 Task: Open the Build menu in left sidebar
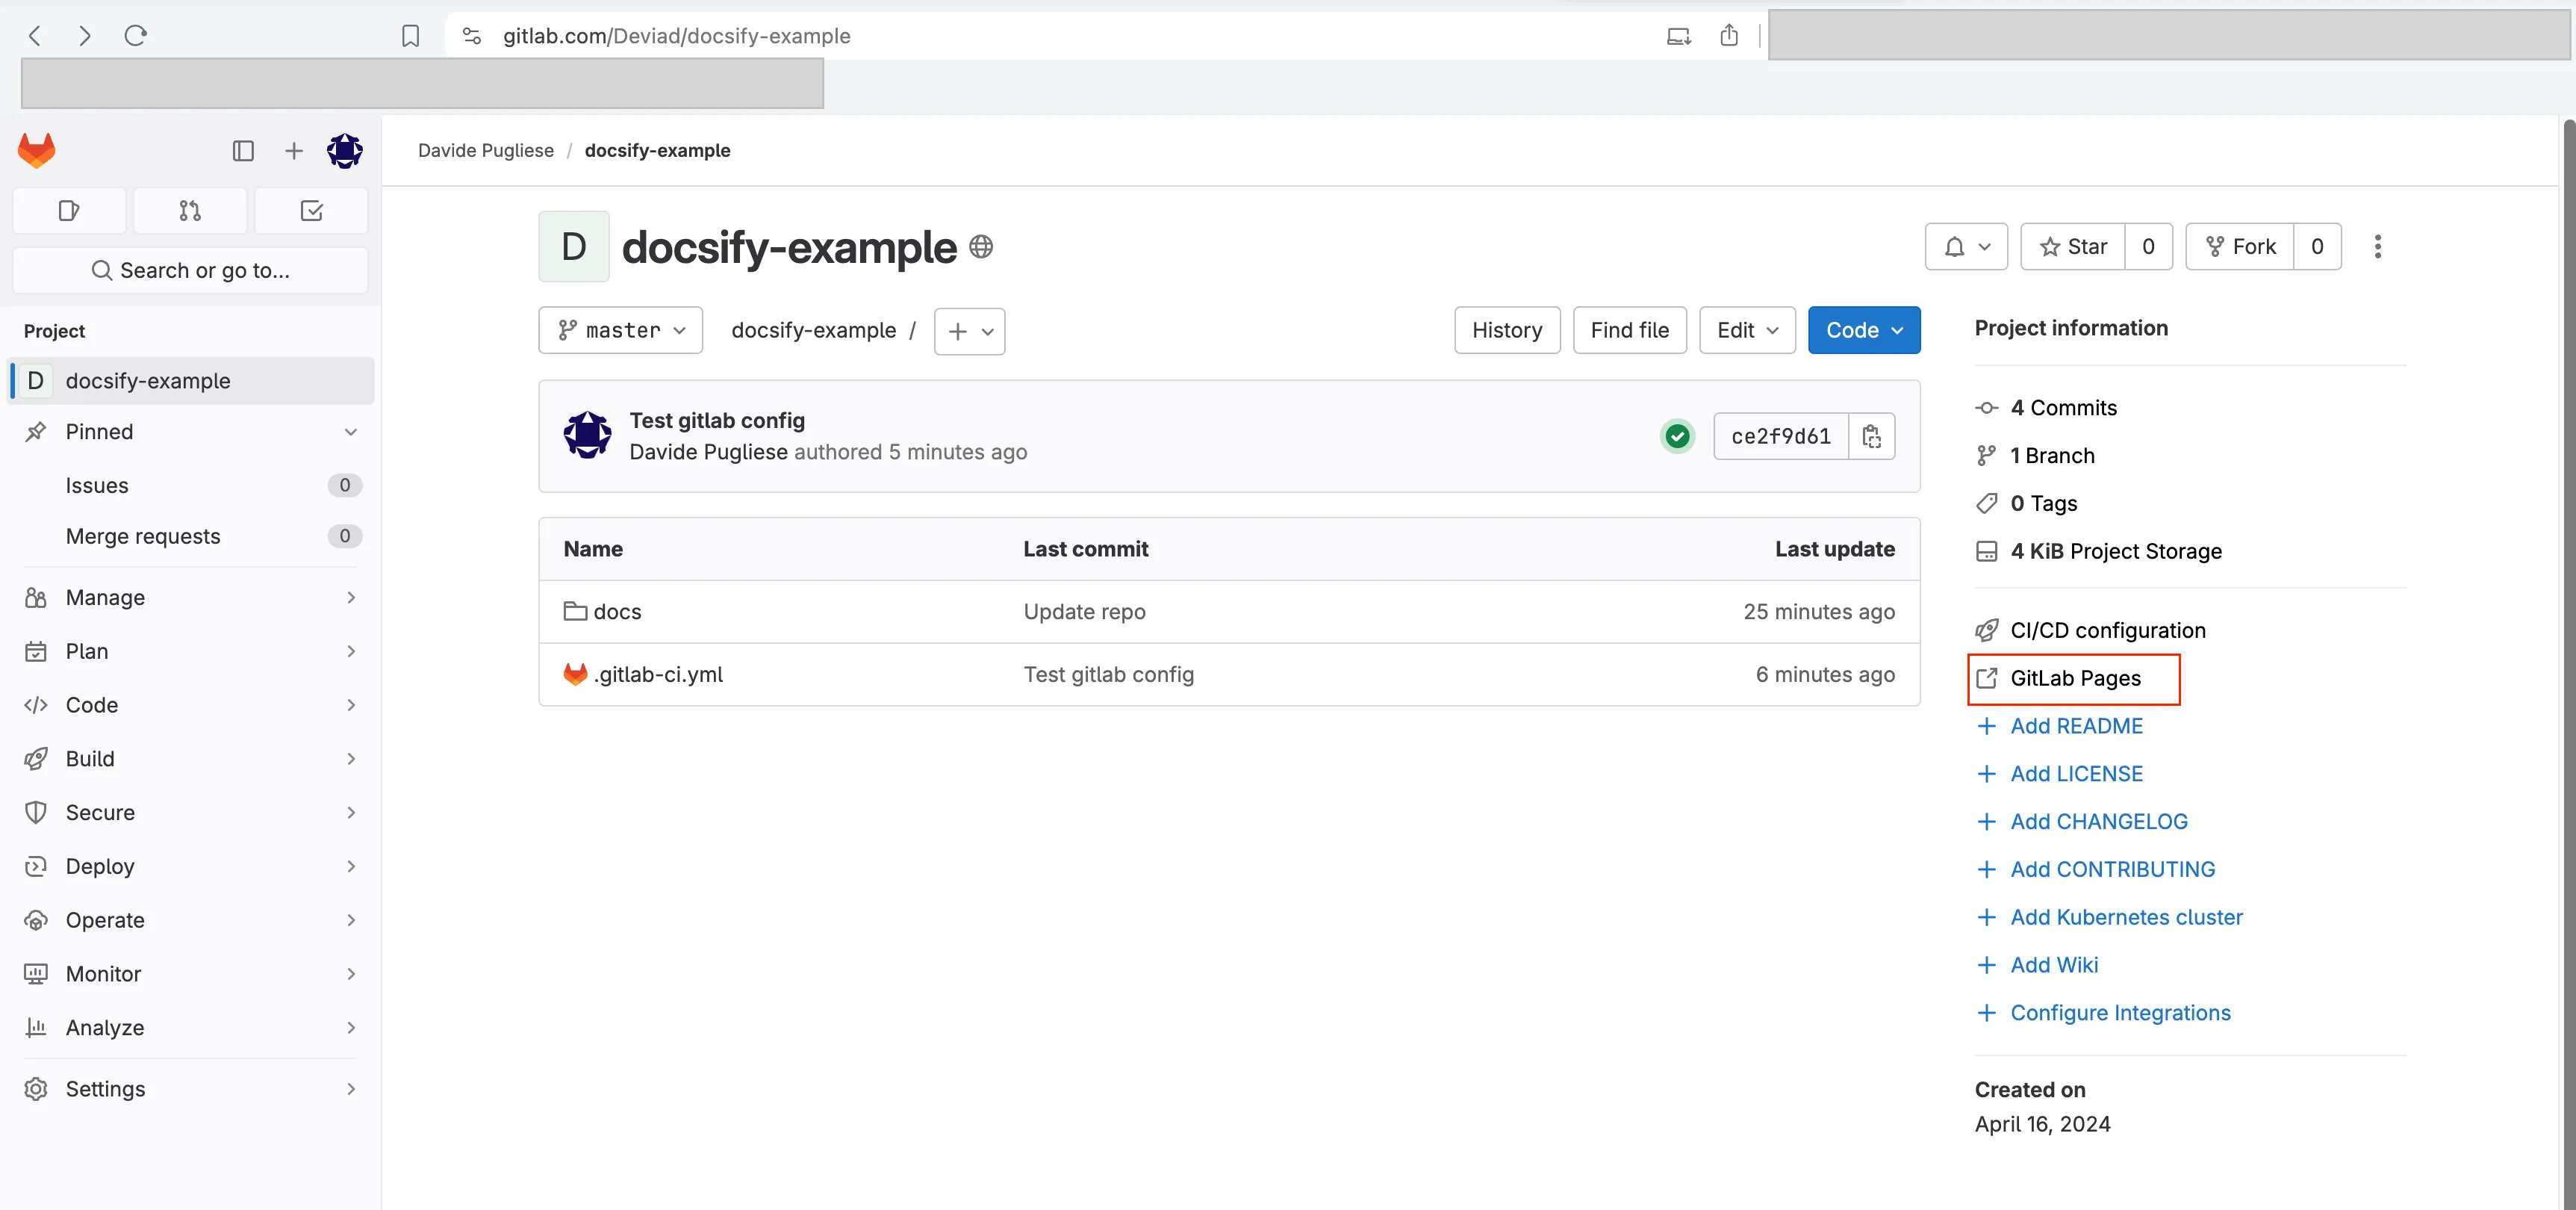click(89, 758)
